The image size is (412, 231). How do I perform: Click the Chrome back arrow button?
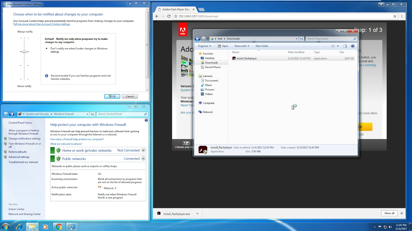coord(157,16)
